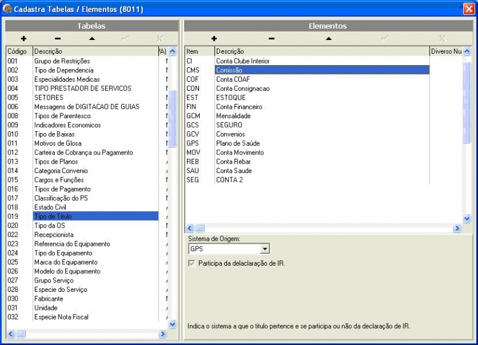Click the up-triangle icon in Tabelas toolbar
The image size is (478, 345).
[x=92, y=38]
